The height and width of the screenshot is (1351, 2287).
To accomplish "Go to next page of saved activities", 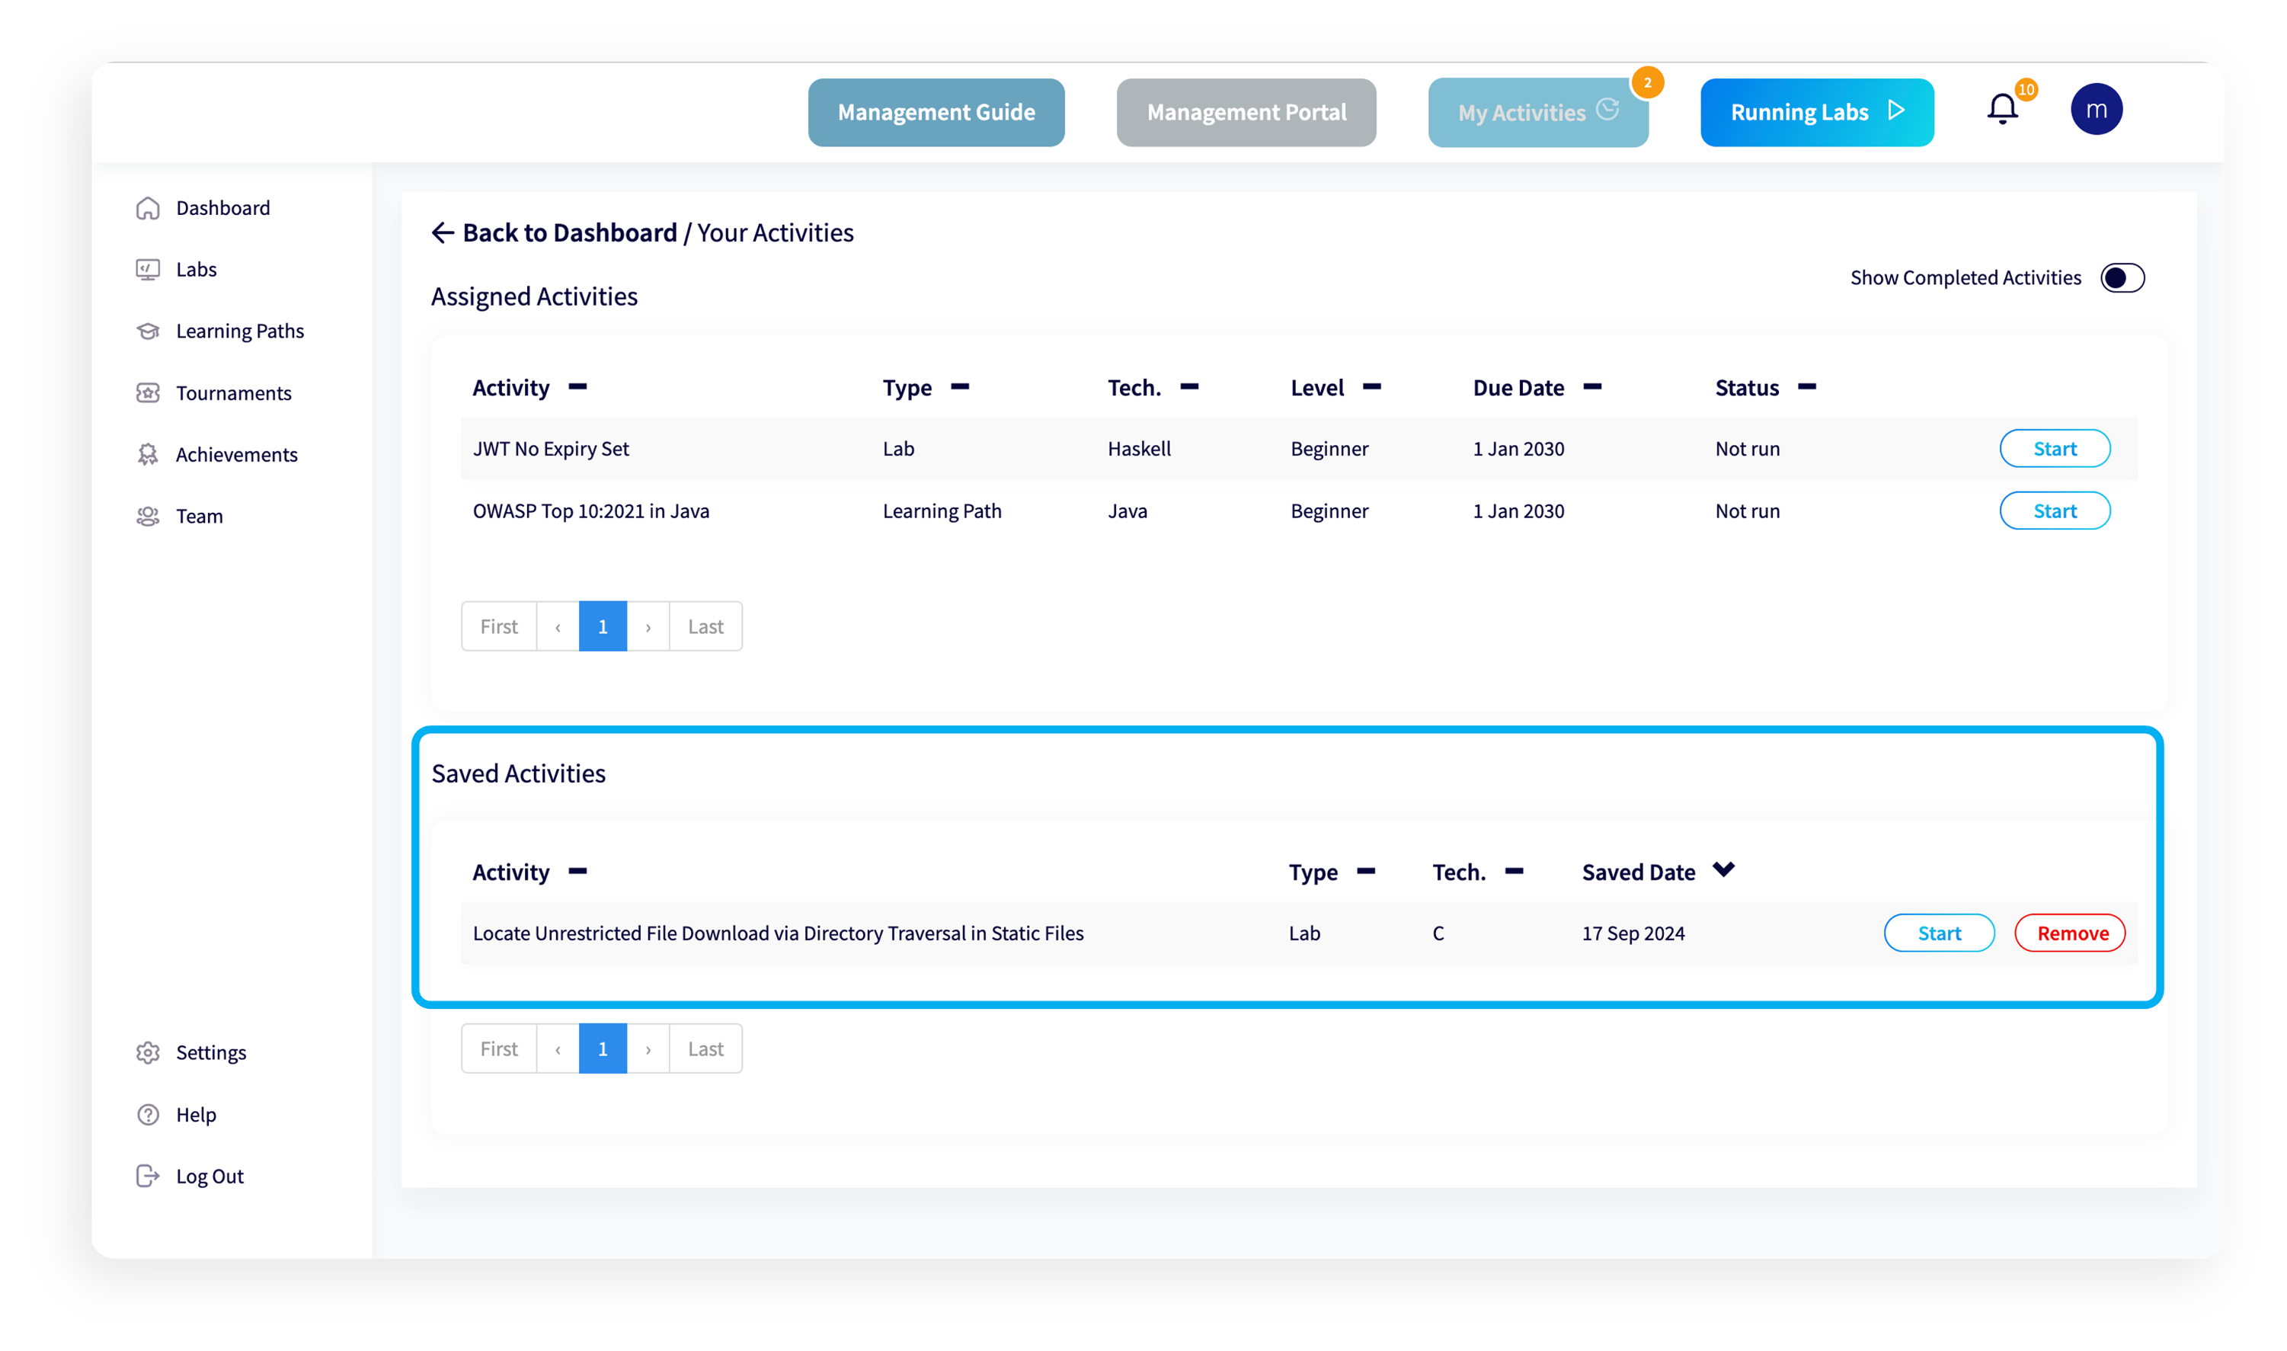I will click(x=648, y=1048).
